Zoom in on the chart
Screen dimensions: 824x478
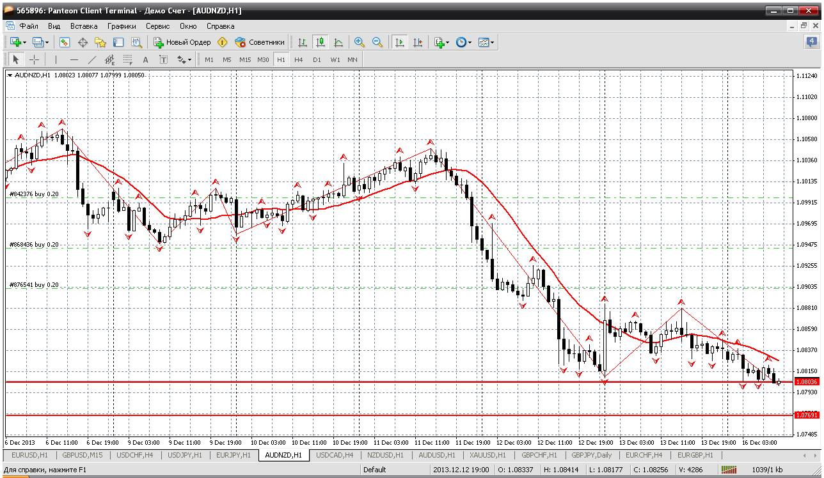(360, 42)
